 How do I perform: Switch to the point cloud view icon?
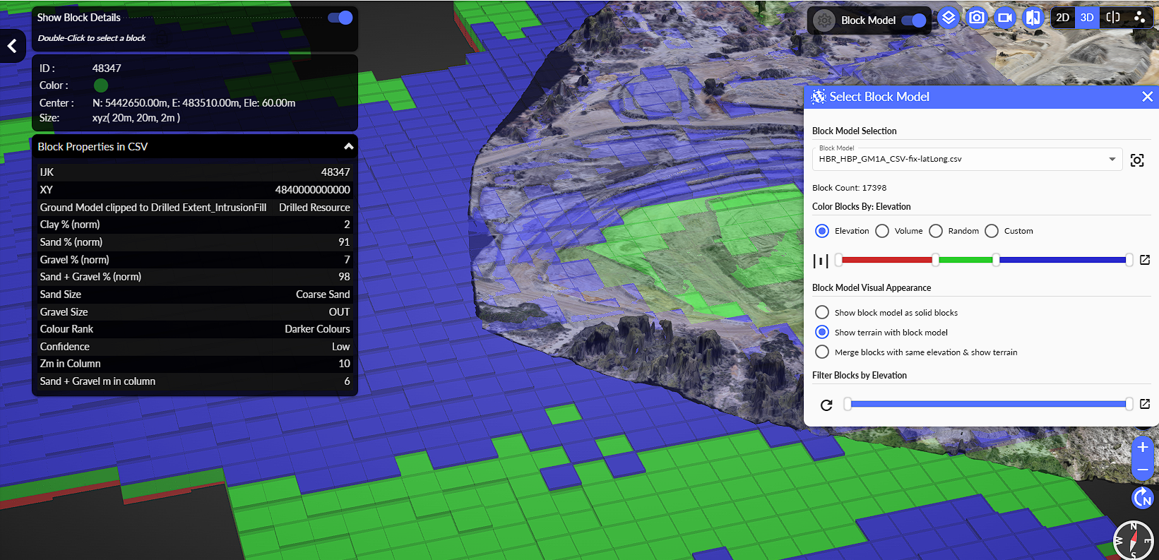point(1139,18)
